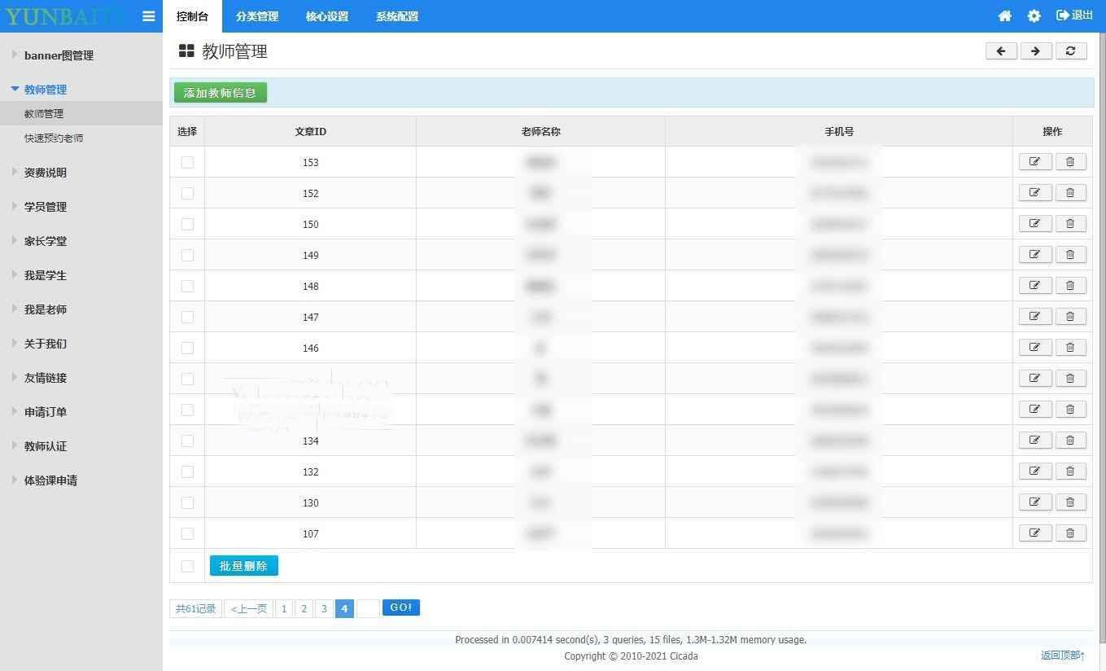Open settings via the gear icon
This screenshot has width=1106, height=671.
click(1034, 16)
